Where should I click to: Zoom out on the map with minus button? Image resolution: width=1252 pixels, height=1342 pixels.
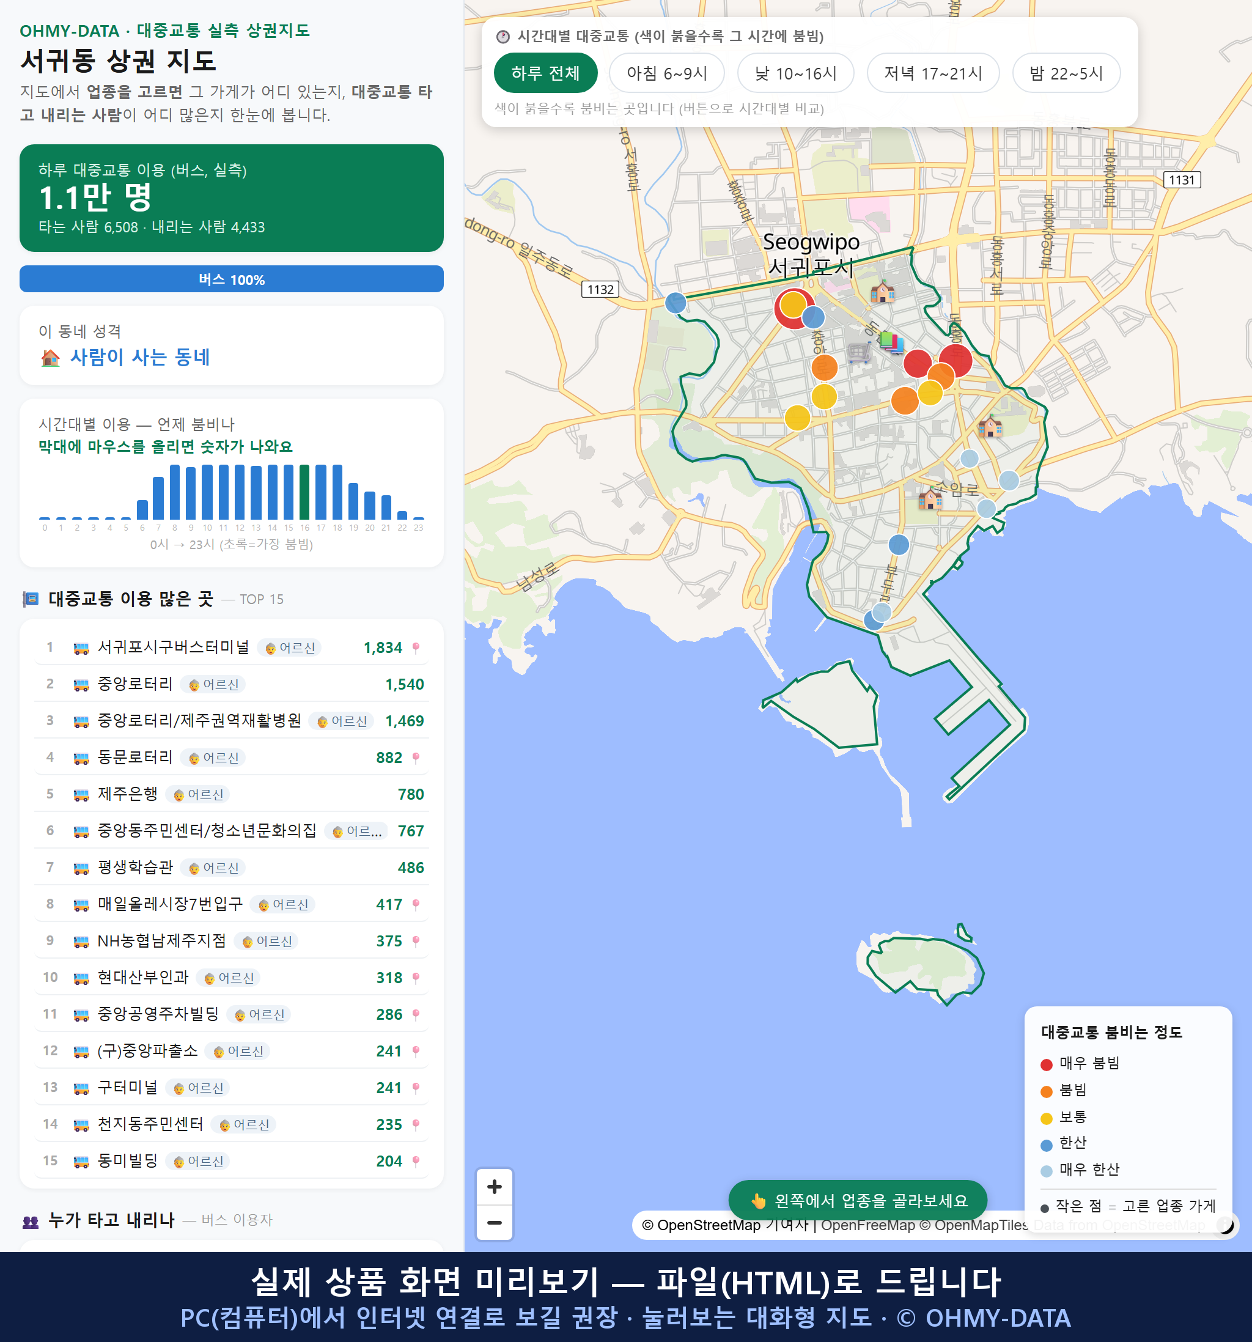point(494,1223)
